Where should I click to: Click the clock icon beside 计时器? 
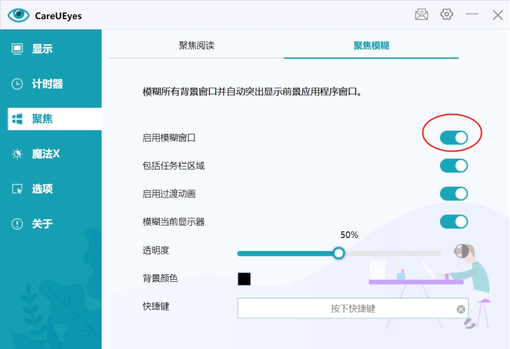pos(17,84)
